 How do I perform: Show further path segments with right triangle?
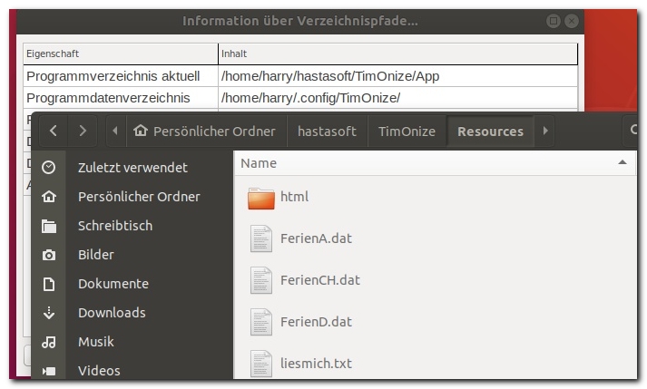click(545, 131)
